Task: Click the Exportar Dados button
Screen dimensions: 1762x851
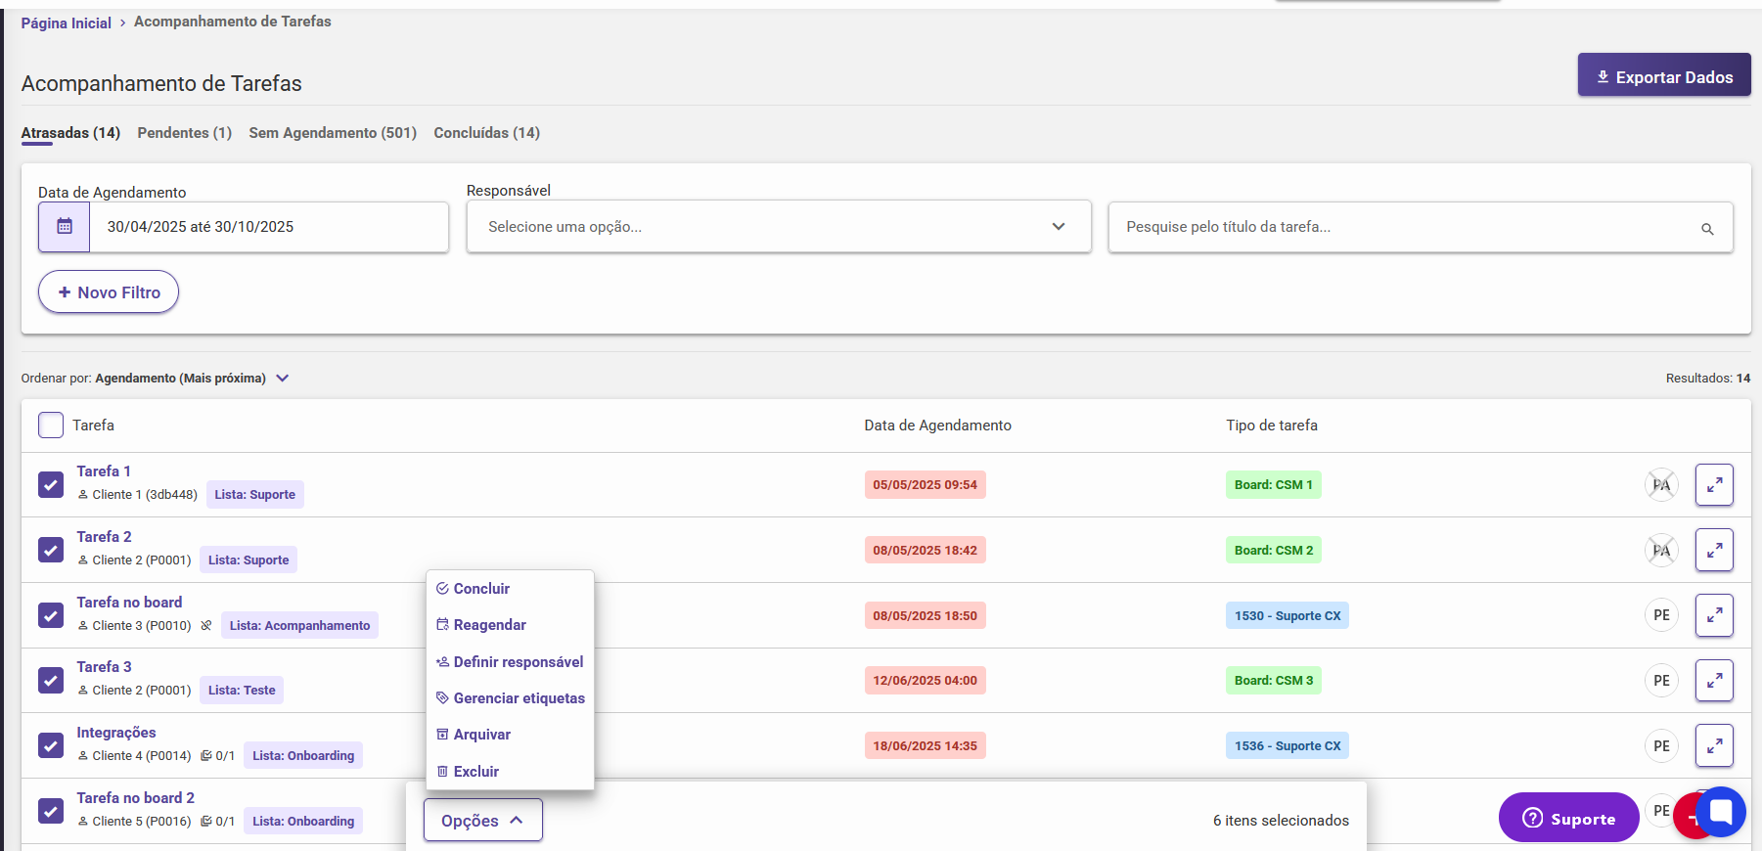Action: tap(1663, 76)
